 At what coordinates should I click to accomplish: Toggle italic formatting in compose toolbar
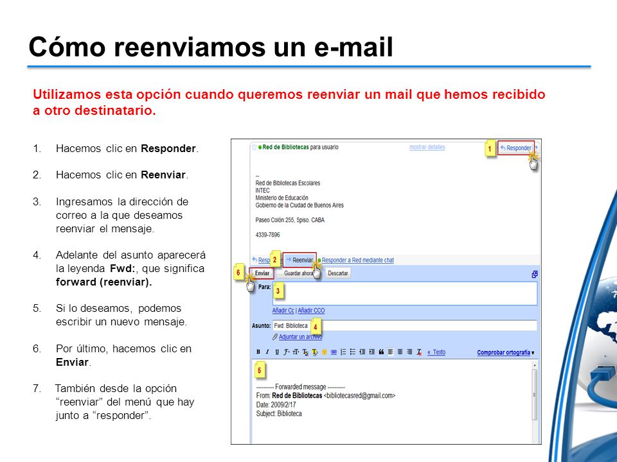coord(267,352)
